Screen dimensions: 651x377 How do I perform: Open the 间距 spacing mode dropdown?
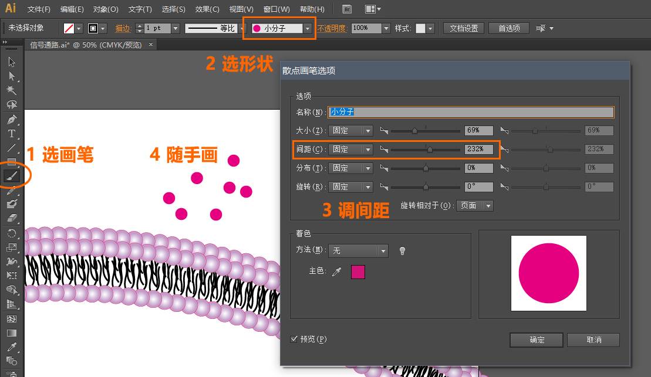point(350,150)
